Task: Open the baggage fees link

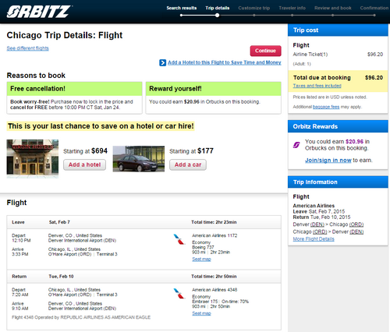Action: pos(326,107)
